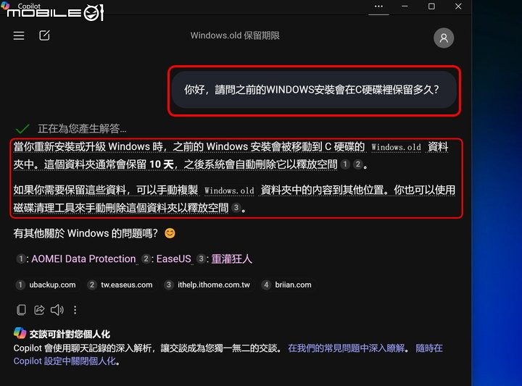This screenshot has height=386, width=522.
Task: Minimize the Copilot window
Action: 405,7
